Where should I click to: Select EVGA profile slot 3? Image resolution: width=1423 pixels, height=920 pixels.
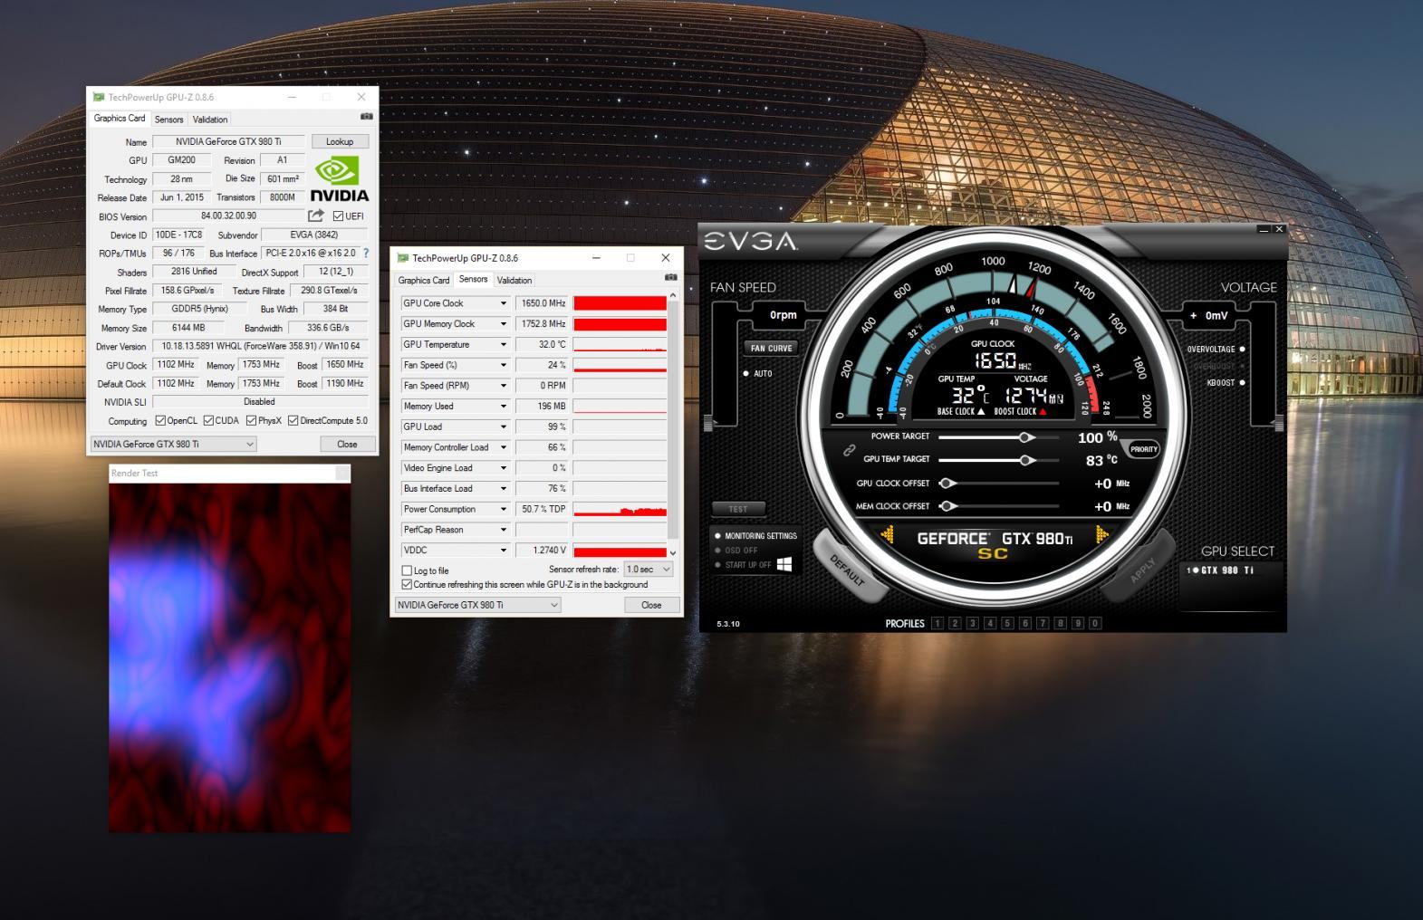tap(973, 623)
